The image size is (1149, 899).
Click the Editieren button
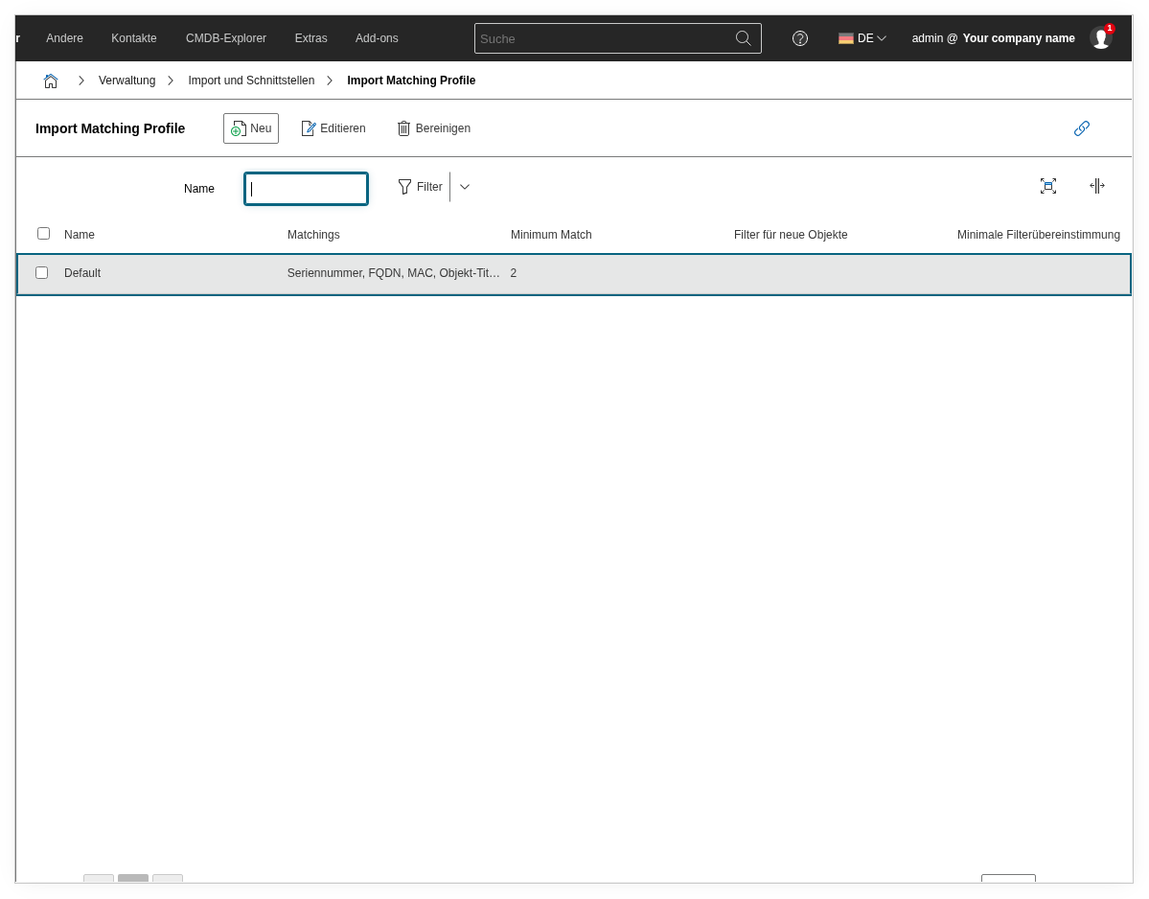(x=333, y=128)
